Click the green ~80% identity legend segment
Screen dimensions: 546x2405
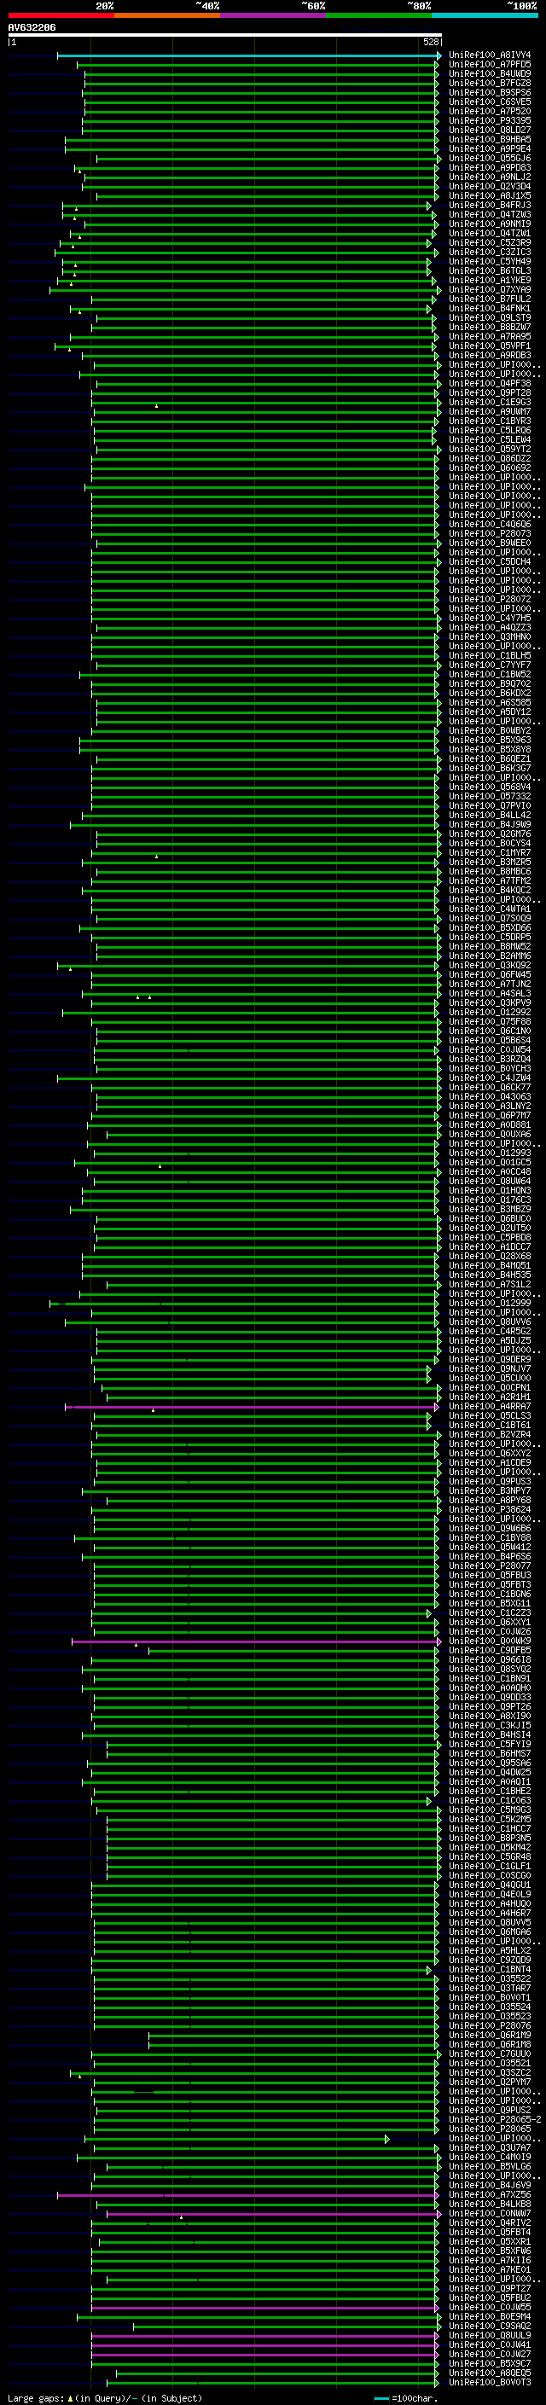[379, 15]
